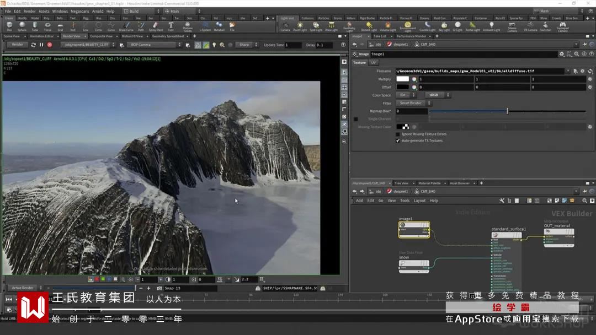Click the white Multiply color swatch
596x335 pixels.
tap(402, 79)
